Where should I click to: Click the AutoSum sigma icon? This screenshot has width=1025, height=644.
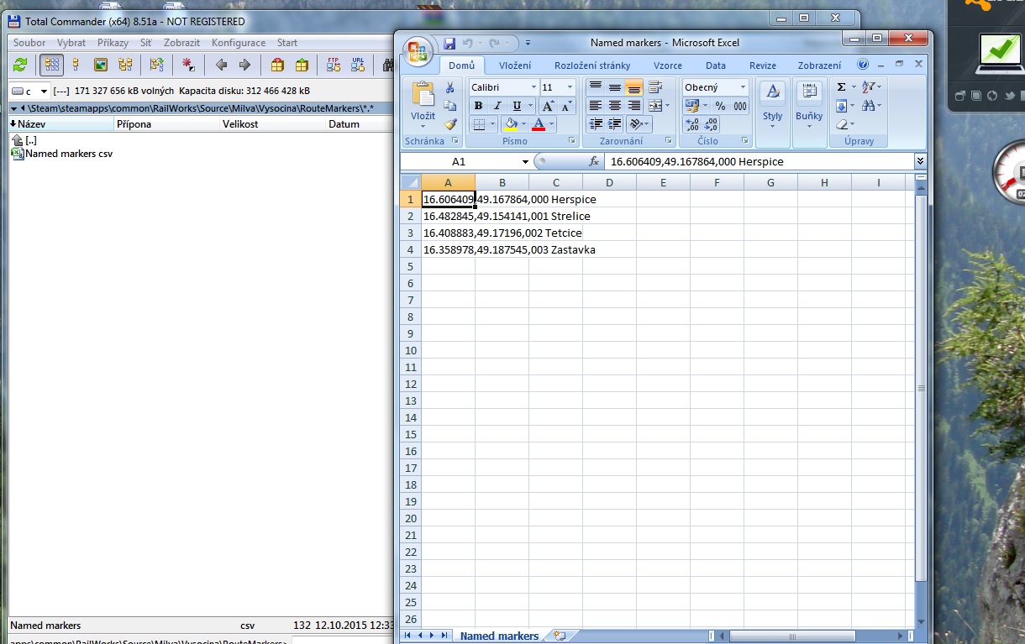pyautogui.click(x=841, y=87)
